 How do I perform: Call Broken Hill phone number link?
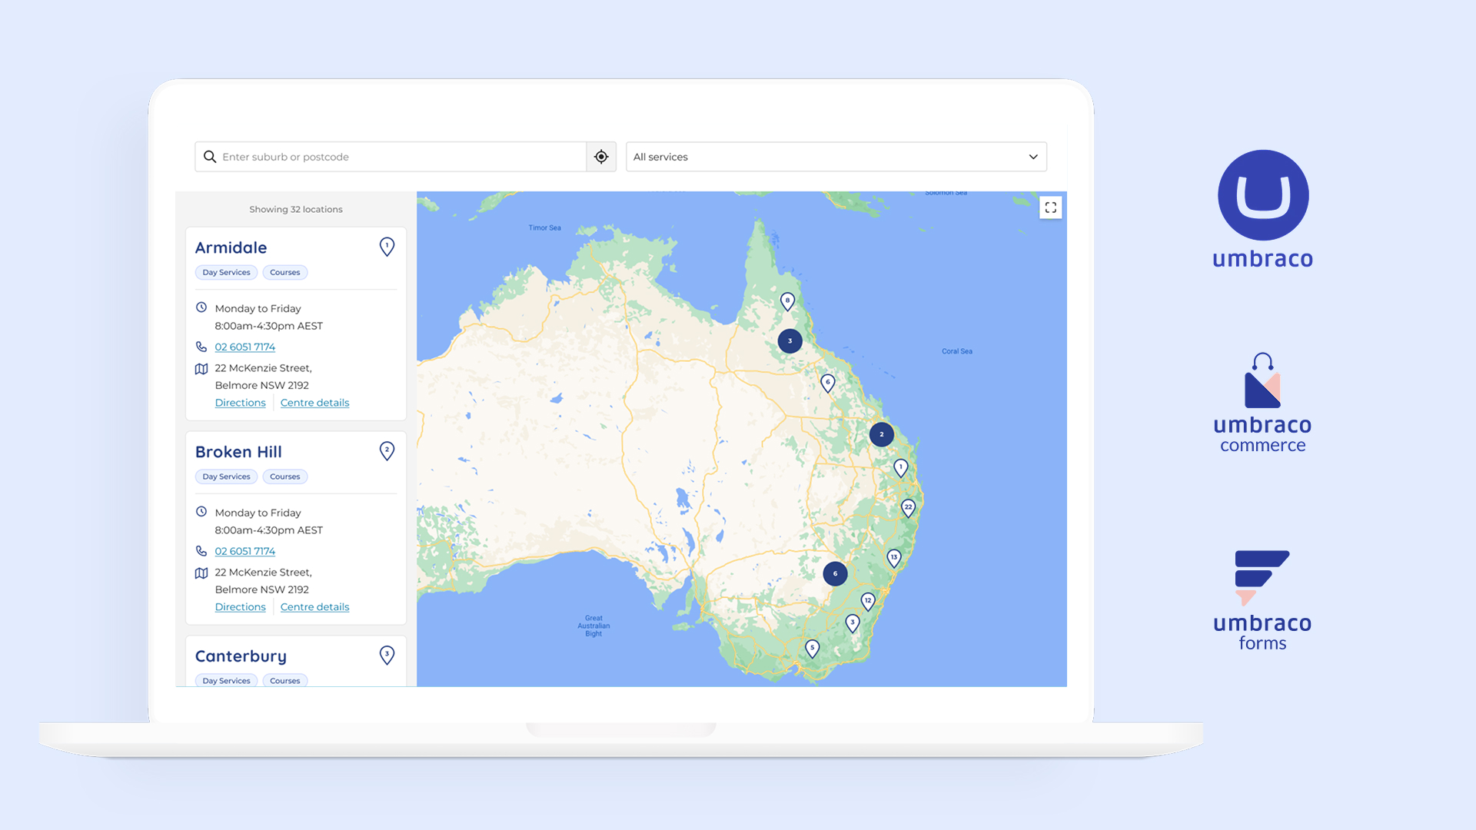[245, 551]
